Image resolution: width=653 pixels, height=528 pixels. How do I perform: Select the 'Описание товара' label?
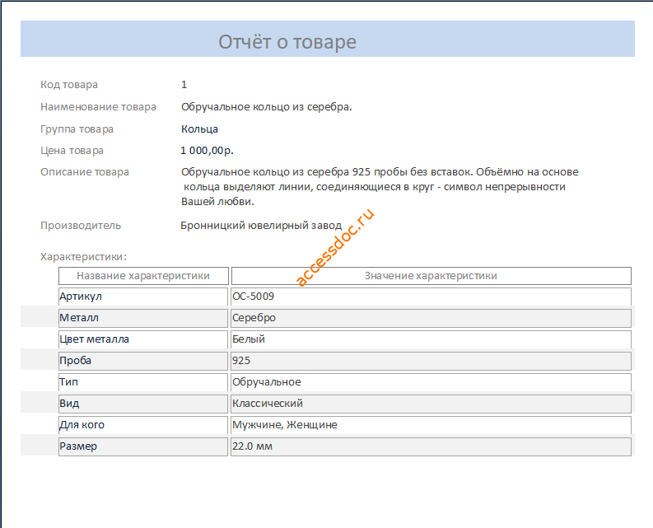(x=85, y=172)
